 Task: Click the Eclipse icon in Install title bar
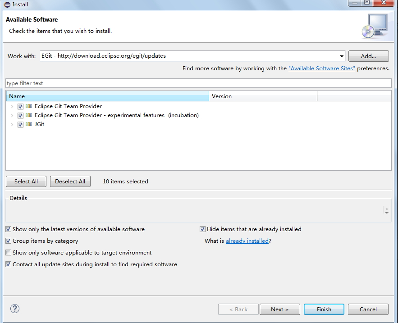[x=7, y=5]
